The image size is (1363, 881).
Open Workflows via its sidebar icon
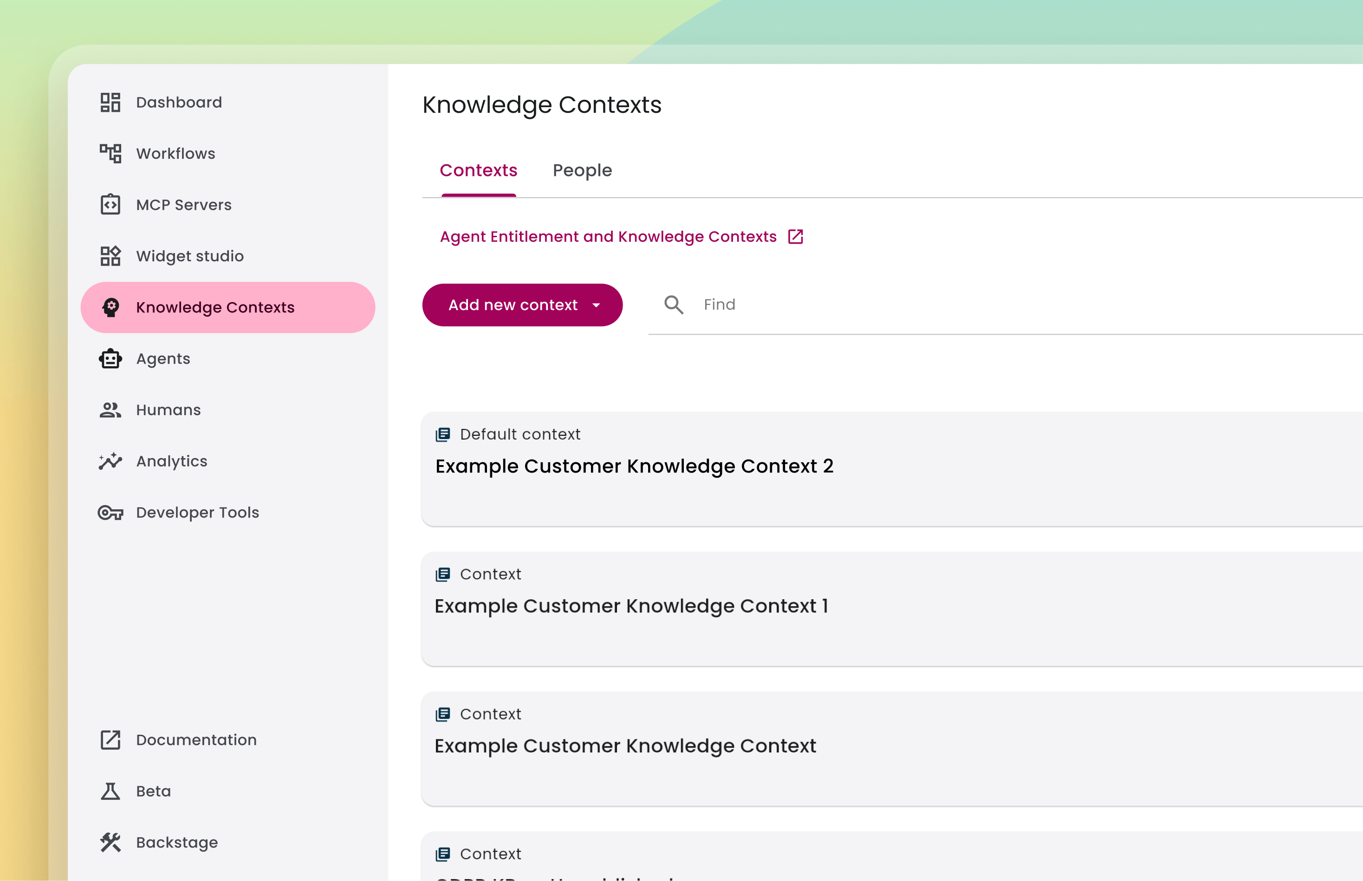(110, 153)
